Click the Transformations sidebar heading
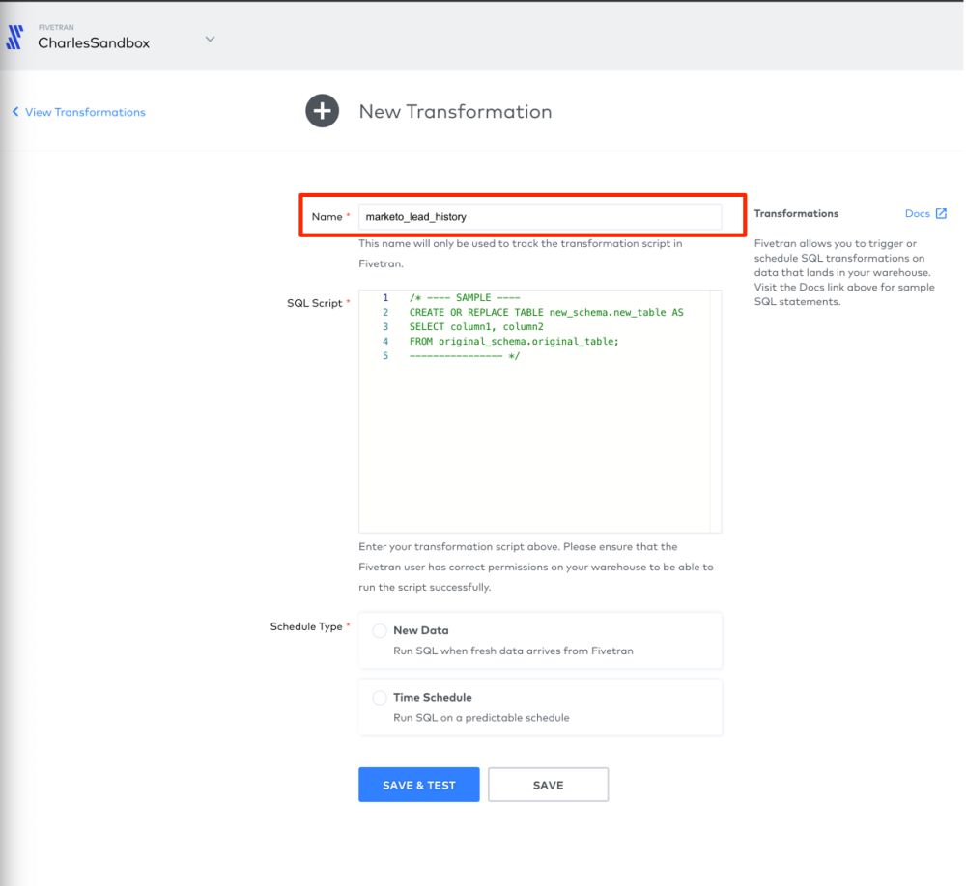This screenshot has height=886, width=966. [x=796, y=213]
